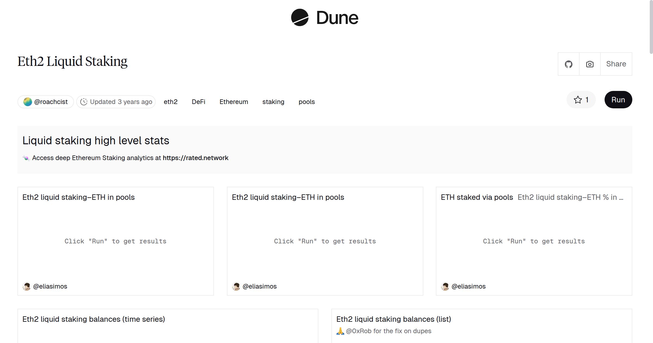Open the staking tag filter
This screenshot has width=653, height=343.
(273, 101)
